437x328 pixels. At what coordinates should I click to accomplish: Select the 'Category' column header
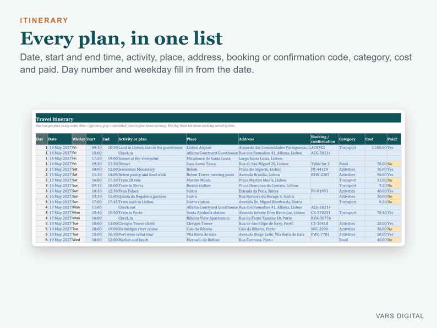click(x=352, y=139)
